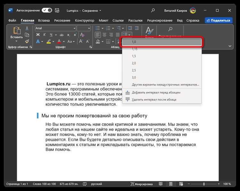Switch to the Вставка tab
This screenshot has width=240, height=191.
point(44,20)
